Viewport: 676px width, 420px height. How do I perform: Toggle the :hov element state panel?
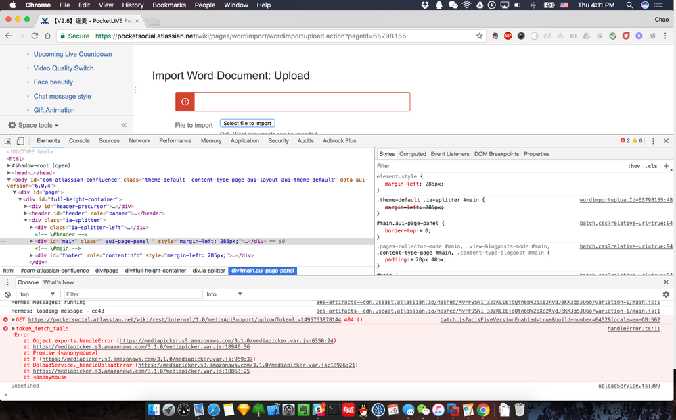[x=634, y=166]
